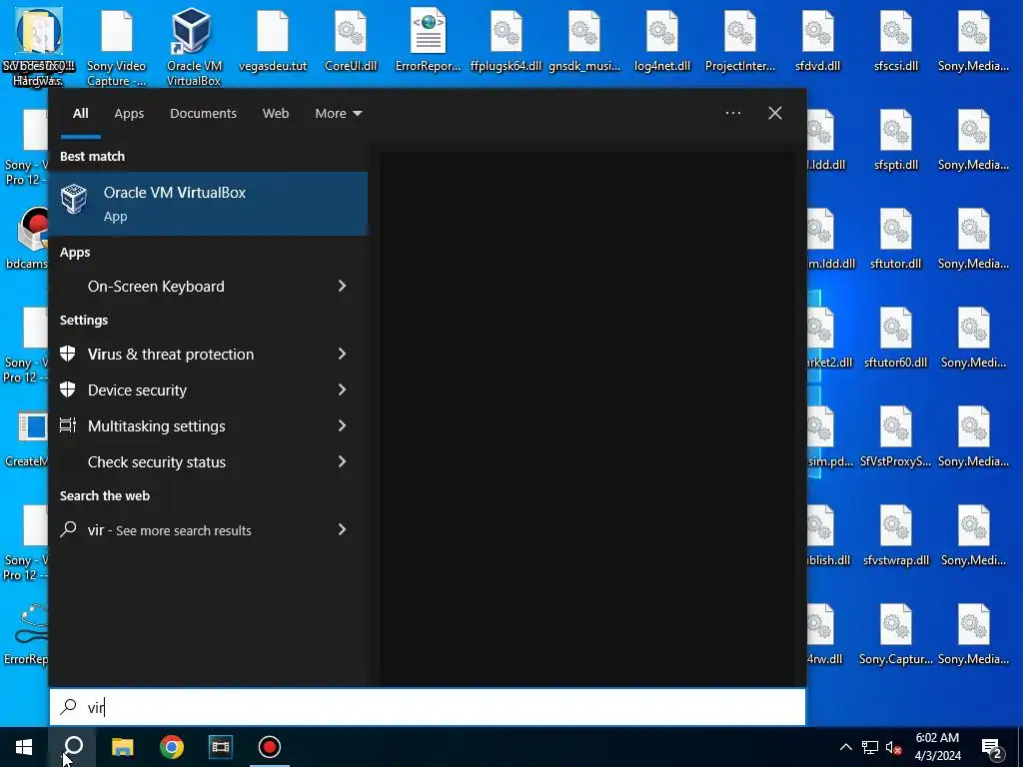Open the Windows Start menu
1023x767 pixels.
pos(24,747)
